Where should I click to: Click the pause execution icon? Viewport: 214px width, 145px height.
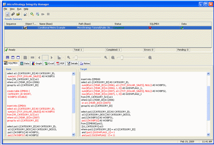(48, 14)
